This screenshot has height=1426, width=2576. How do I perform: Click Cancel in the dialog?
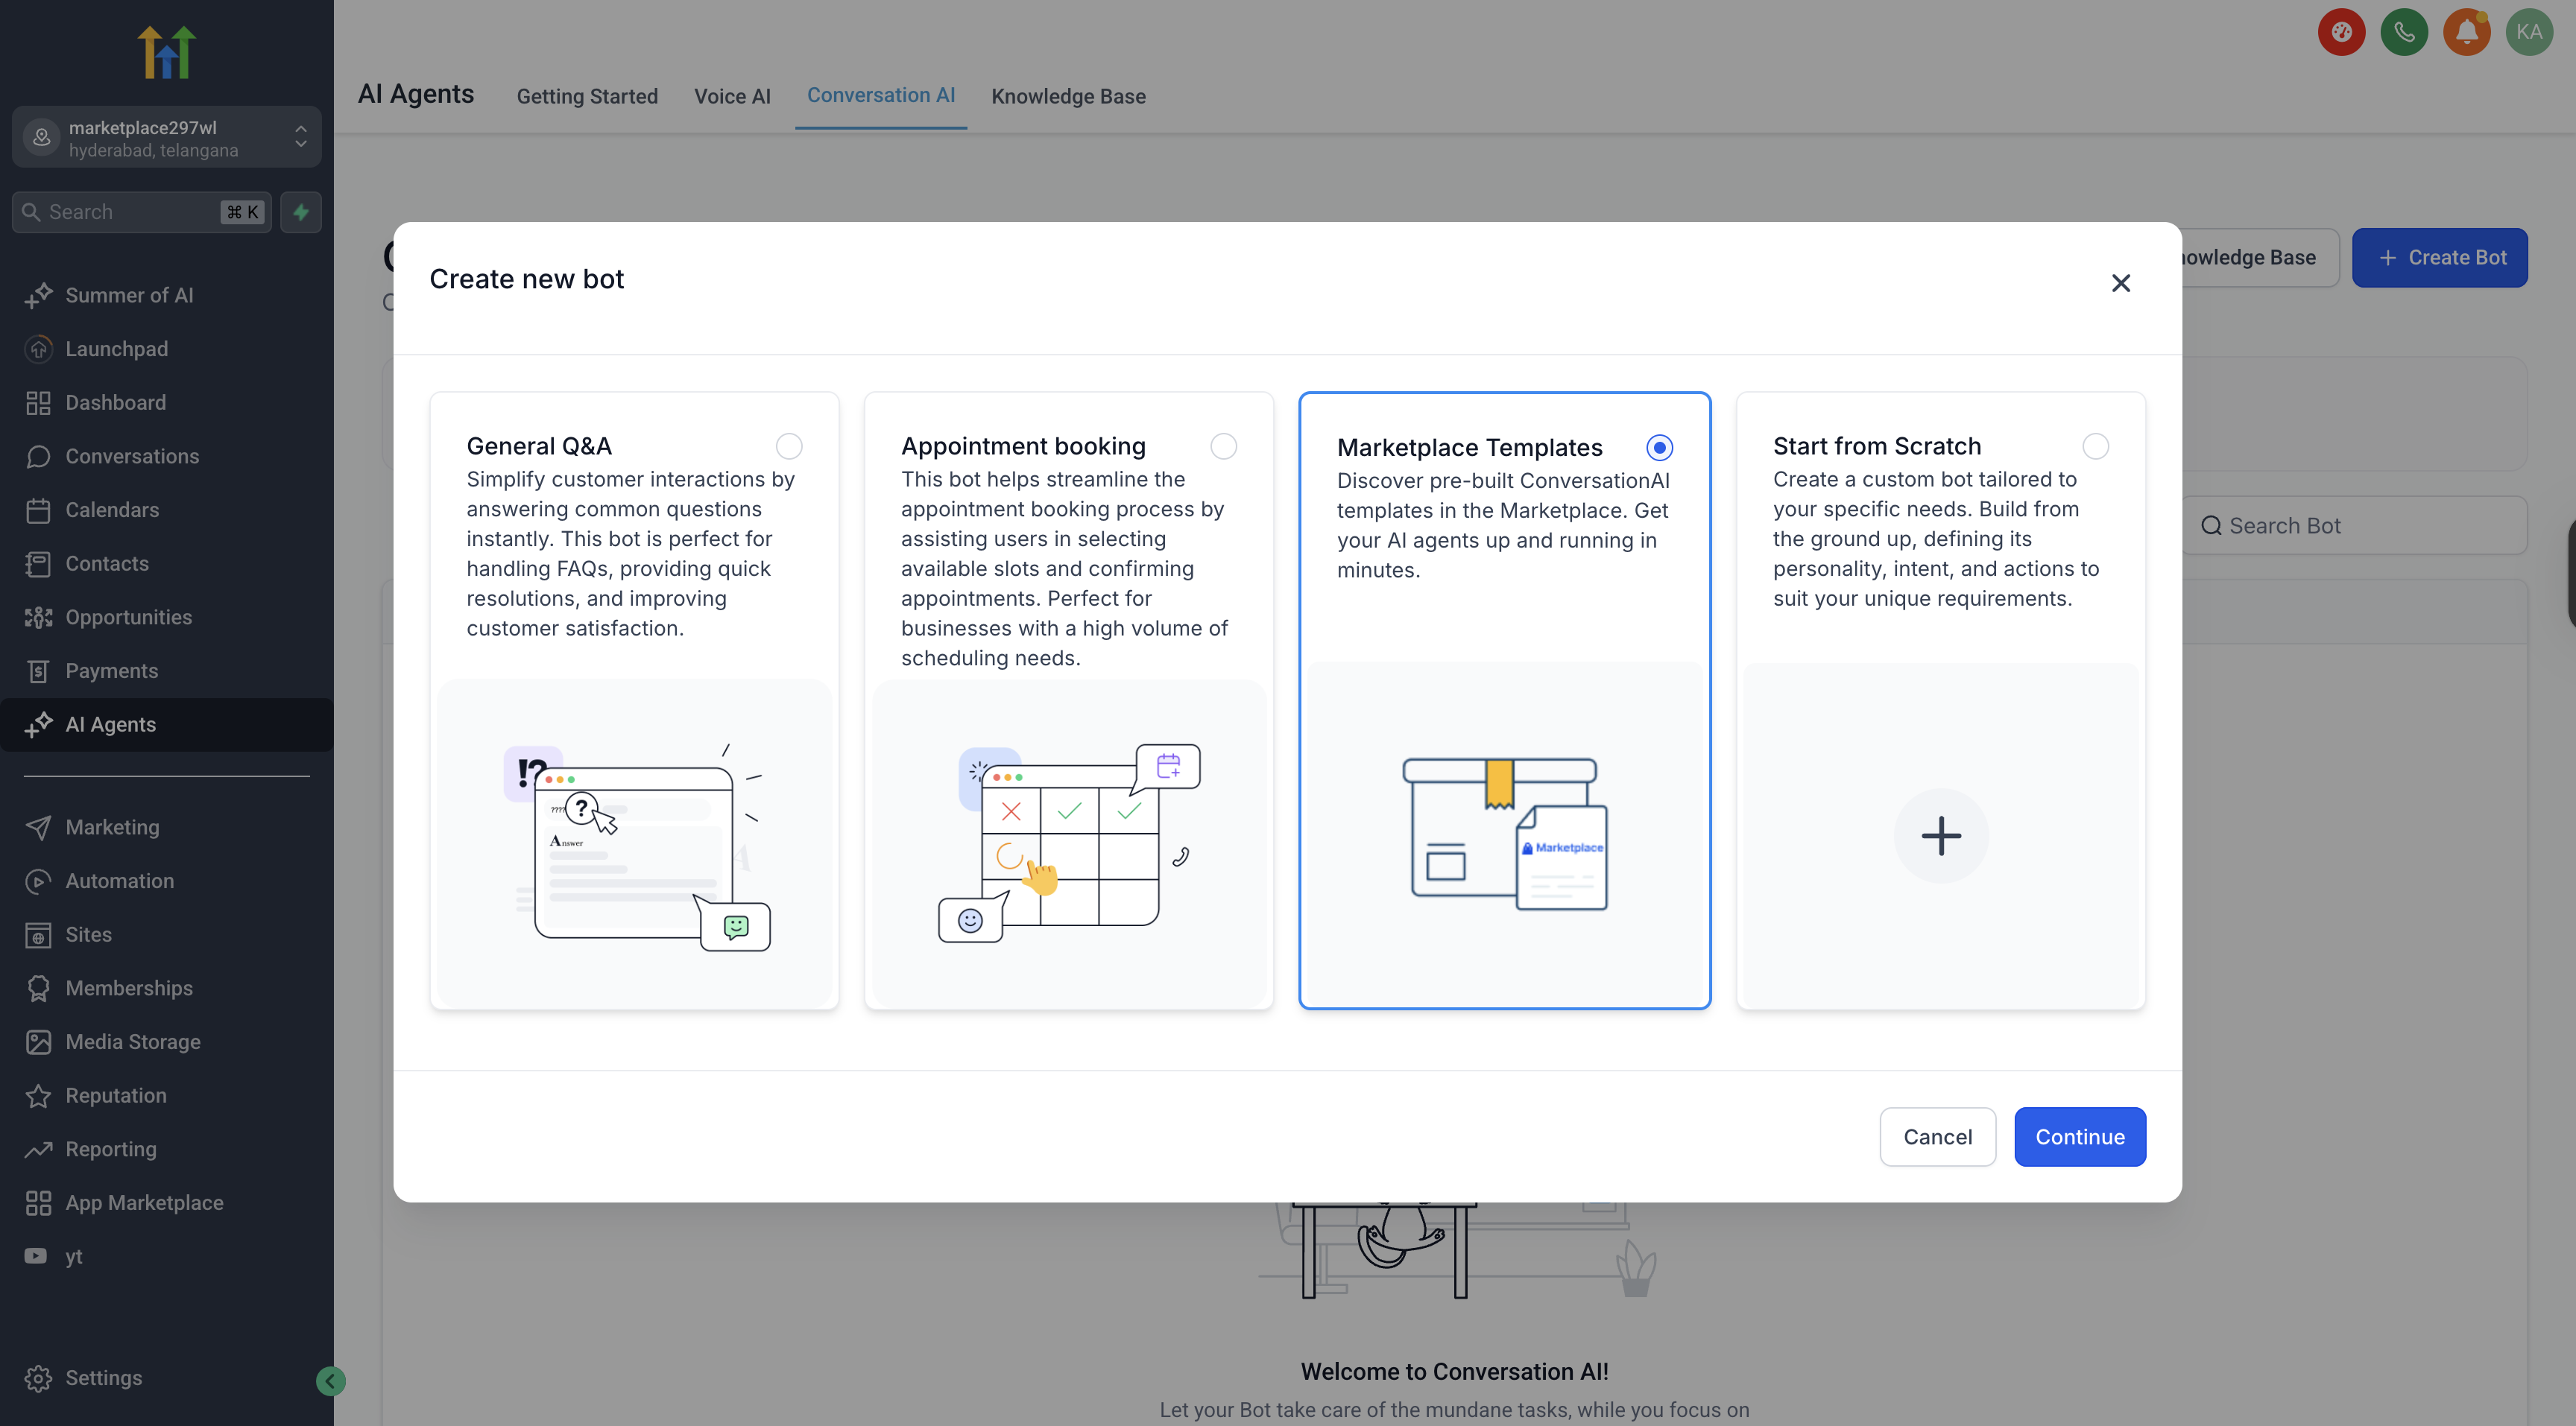[x=1937, y=1136]
